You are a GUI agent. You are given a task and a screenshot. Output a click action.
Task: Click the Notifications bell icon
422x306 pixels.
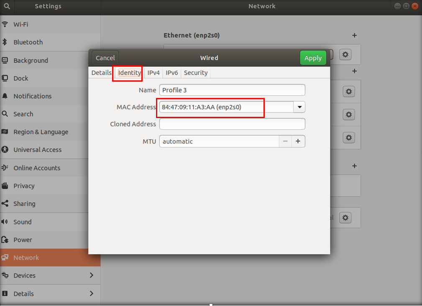click(x=5, y=96)
